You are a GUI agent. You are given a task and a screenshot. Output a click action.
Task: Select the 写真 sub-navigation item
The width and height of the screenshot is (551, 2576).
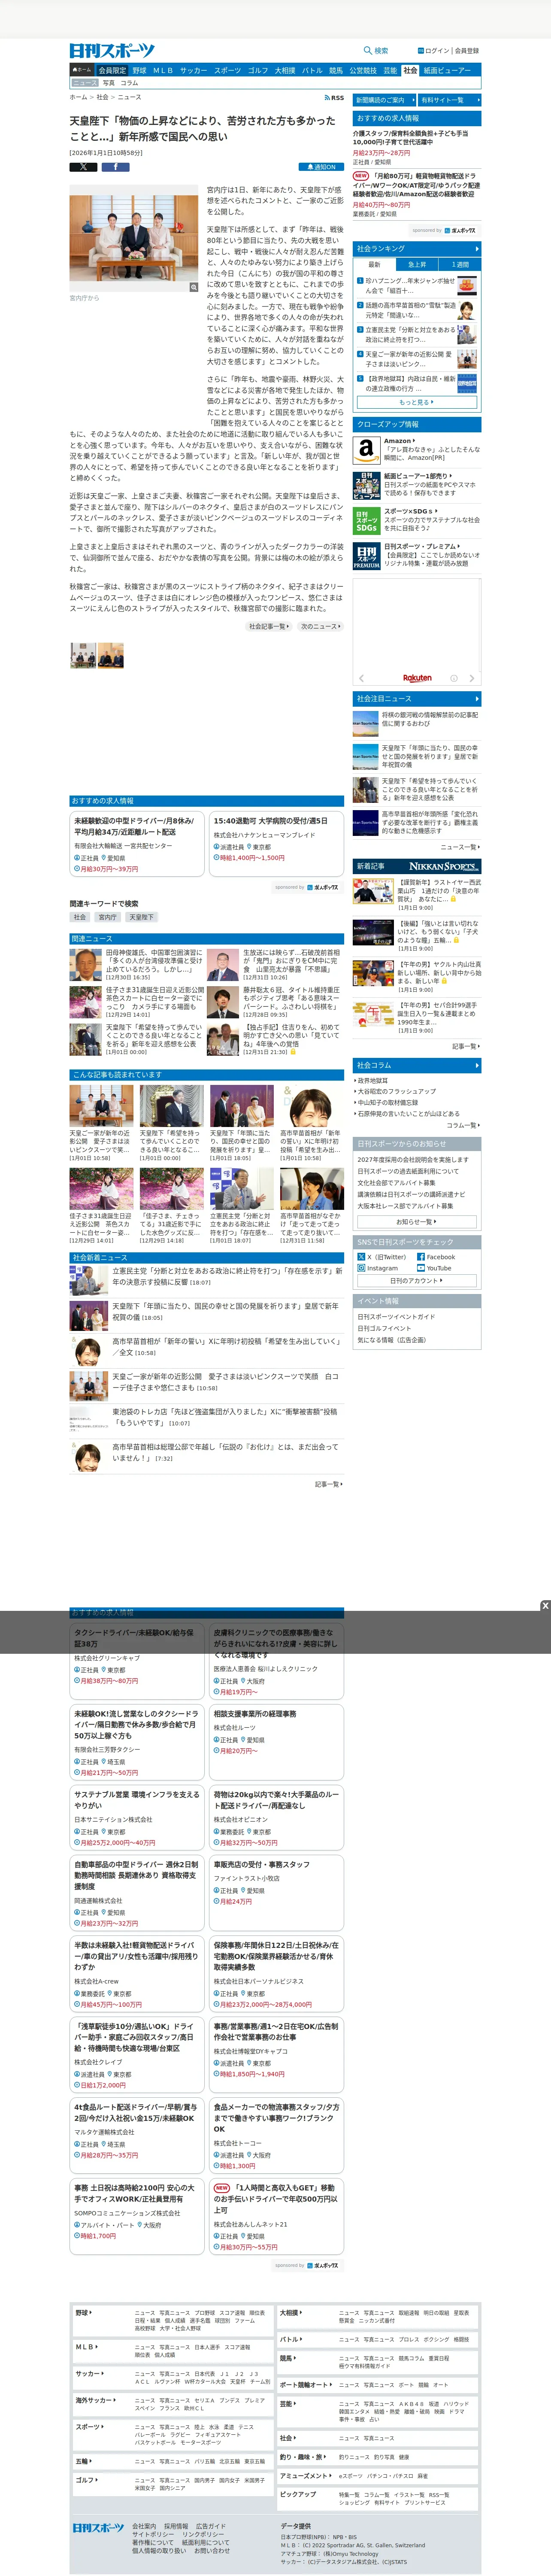point(108,83)
